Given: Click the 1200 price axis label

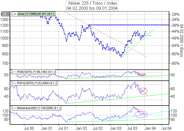Looking at the screenshot, I should [4, 25].
